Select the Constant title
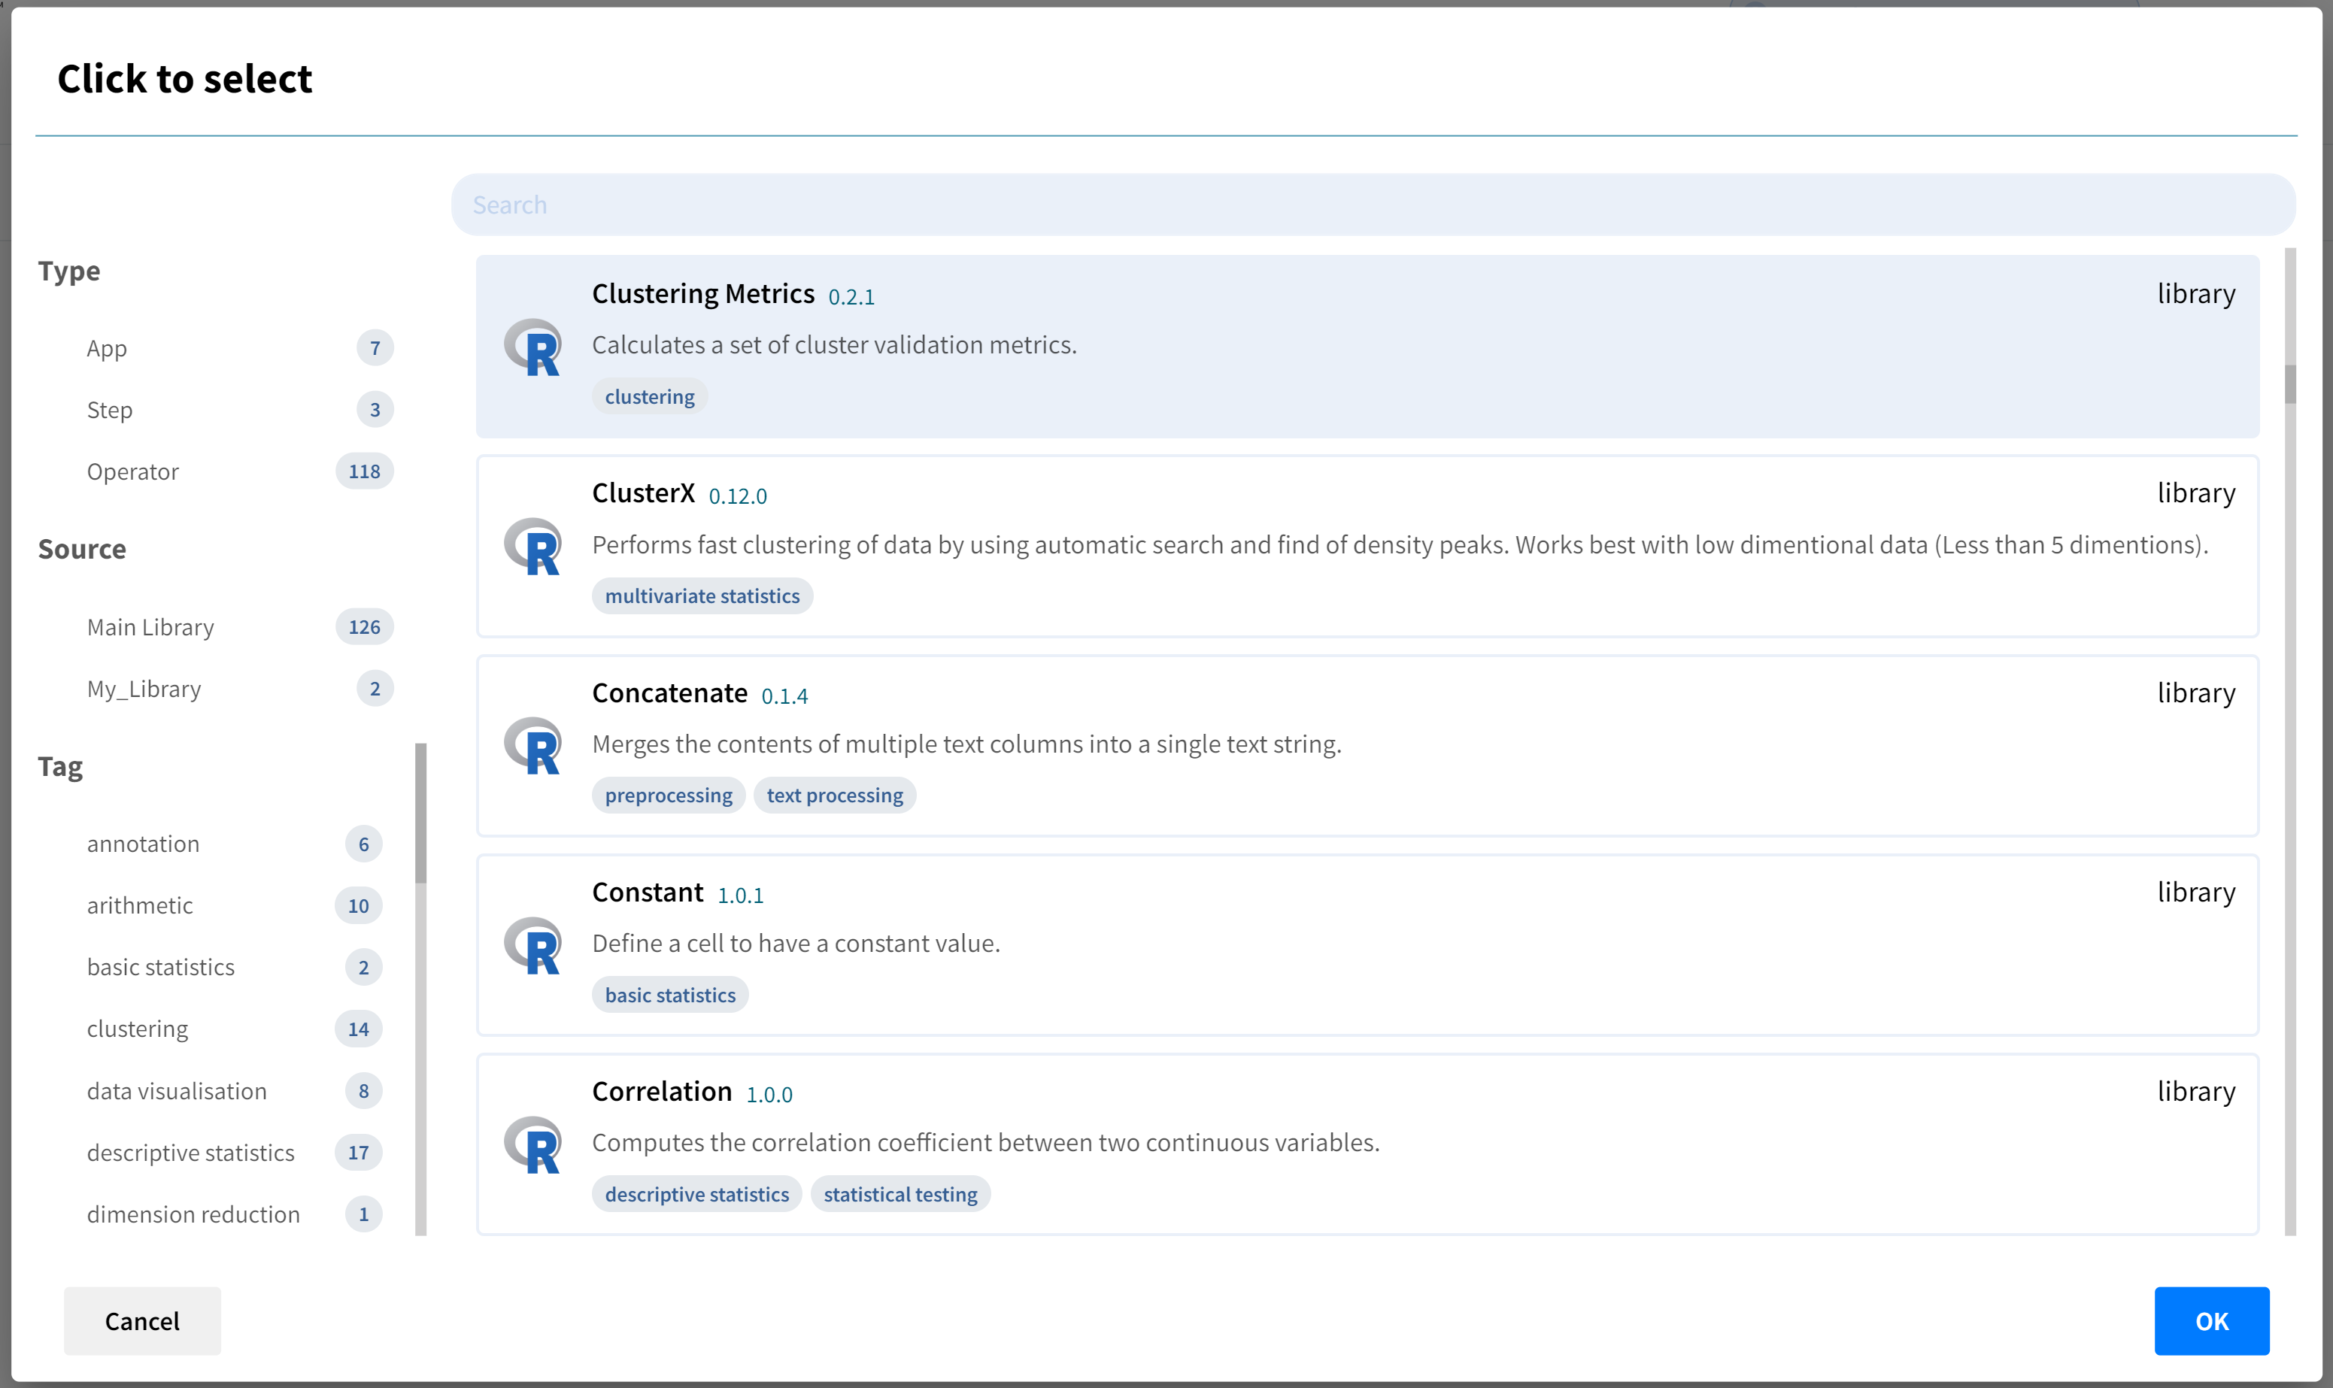This screenshot has width=2333, height=1388. click(x=648, y=893)
